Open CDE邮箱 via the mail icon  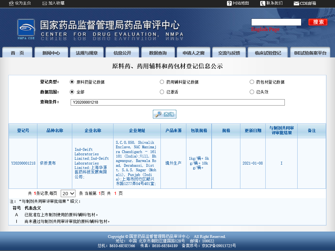click(x=296, y=4)
